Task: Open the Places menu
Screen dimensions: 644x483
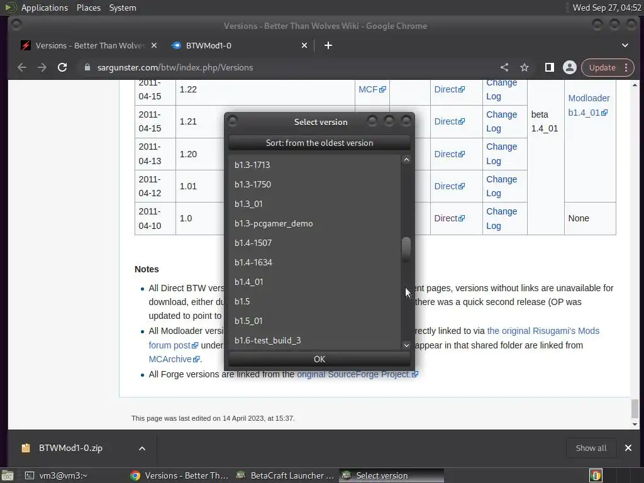Action: (x=88, y=8)
